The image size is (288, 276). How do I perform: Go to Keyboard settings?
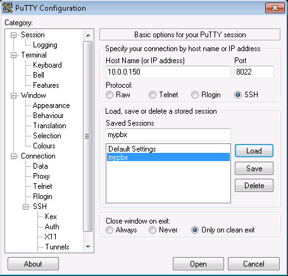[x=47, y=65]
